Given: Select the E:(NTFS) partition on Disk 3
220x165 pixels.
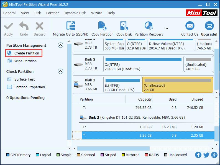Looking at the screenshot, I should coord(123,85).
